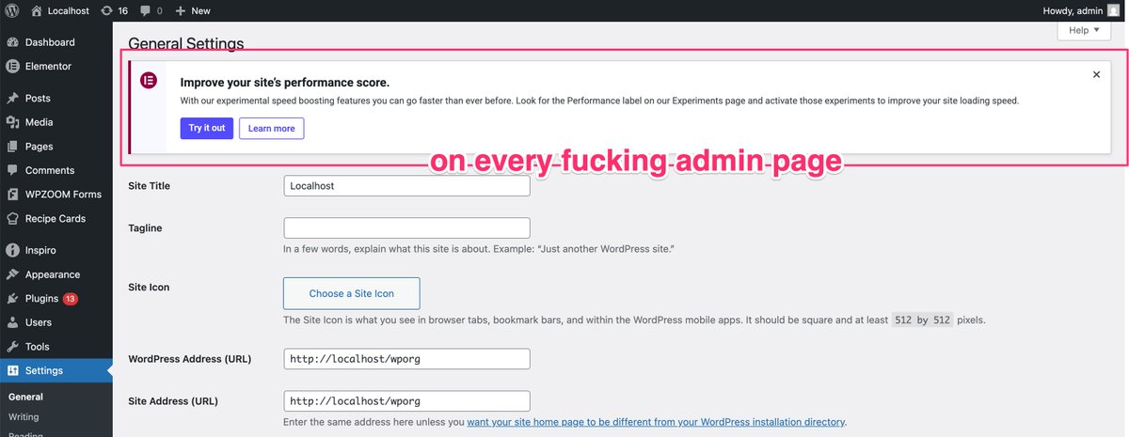This screenshot has height=437, width=1129.
Task: Click the WPZOOM Forms envelope icon
Action: [x=12, y=195]
